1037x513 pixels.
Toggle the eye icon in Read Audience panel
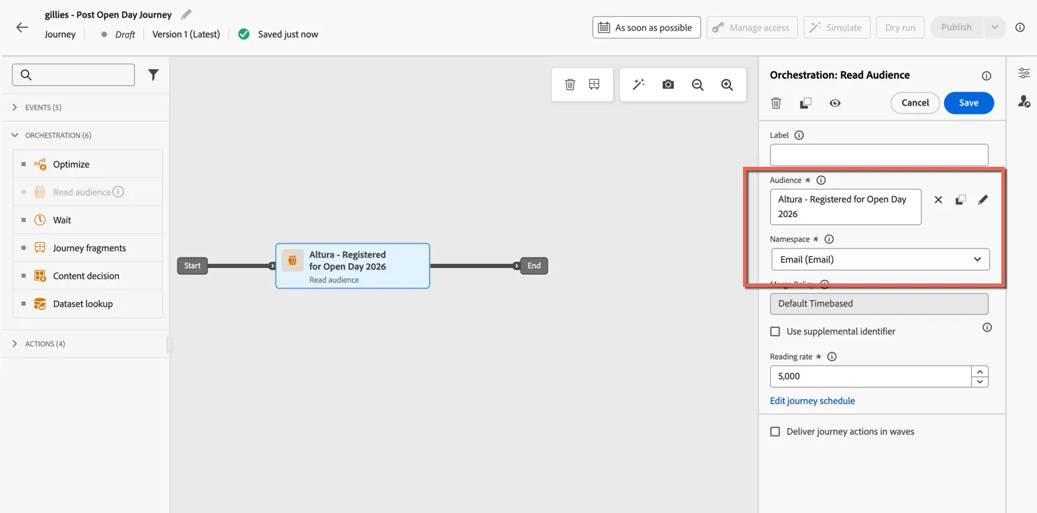834,103
